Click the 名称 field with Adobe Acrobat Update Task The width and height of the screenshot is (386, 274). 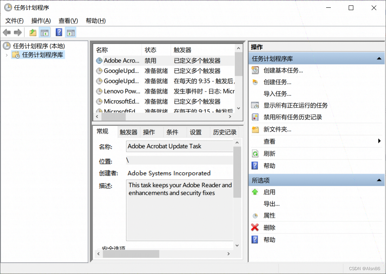point(180,146)
